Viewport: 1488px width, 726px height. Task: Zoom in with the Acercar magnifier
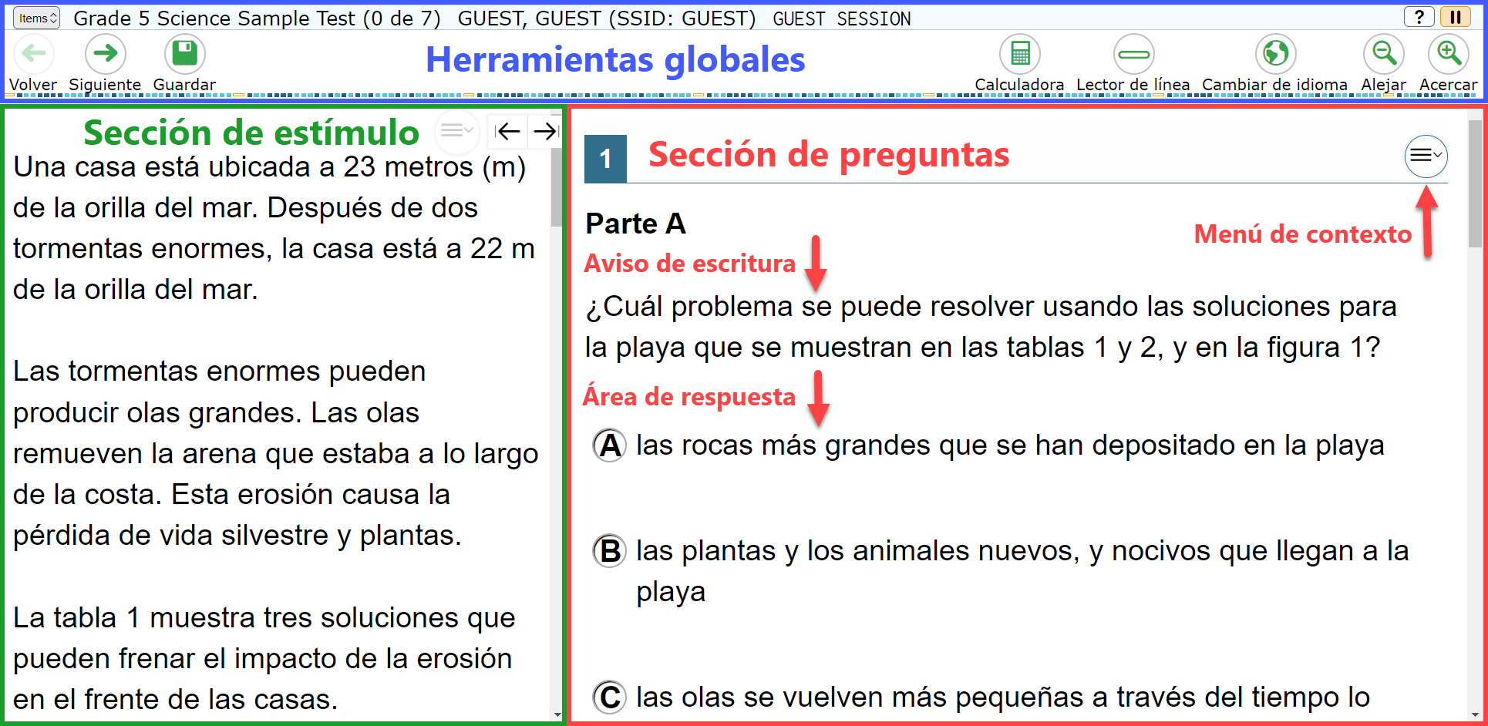click(x=1448, y=53)
